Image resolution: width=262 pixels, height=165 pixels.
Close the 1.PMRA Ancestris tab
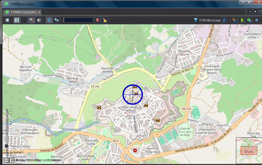39,12
